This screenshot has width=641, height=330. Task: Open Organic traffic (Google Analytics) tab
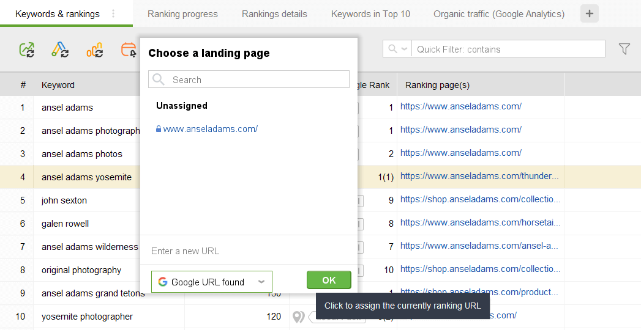point(499,14)
